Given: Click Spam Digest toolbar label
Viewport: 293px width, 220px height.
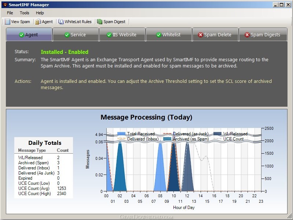Looking at the screenshot, I should point(114,22).
